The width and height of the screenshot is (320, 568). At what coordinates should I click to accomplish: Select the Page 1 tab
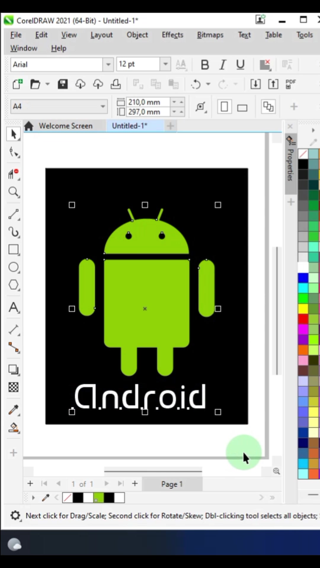tap(172, 484)
